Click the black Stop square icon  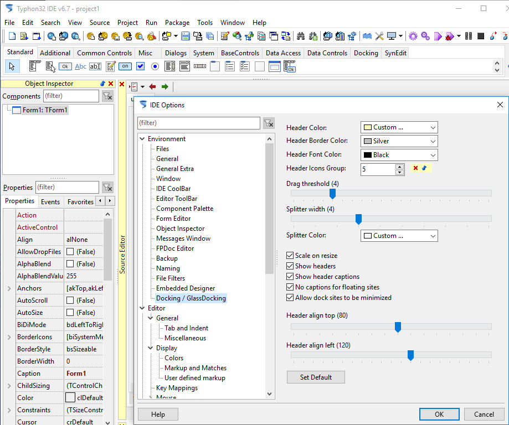coord(481,36)
